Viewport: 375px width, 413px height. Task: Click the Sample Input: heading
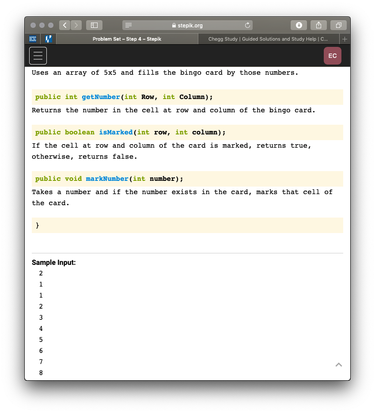[x=54, y=262]
